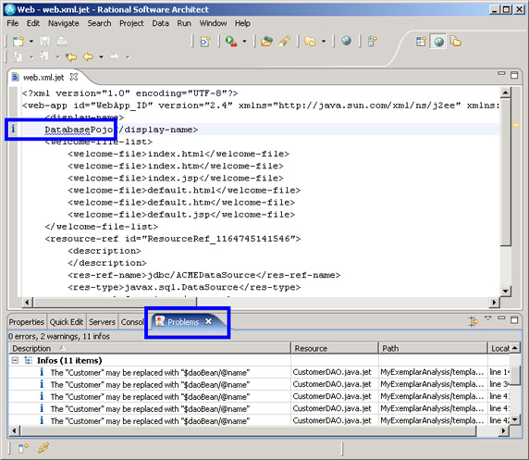The height and width of the screenshot is (460, 529).
Task: Select the web.xml.jet editor tab
Action: [x=43, y=78]
